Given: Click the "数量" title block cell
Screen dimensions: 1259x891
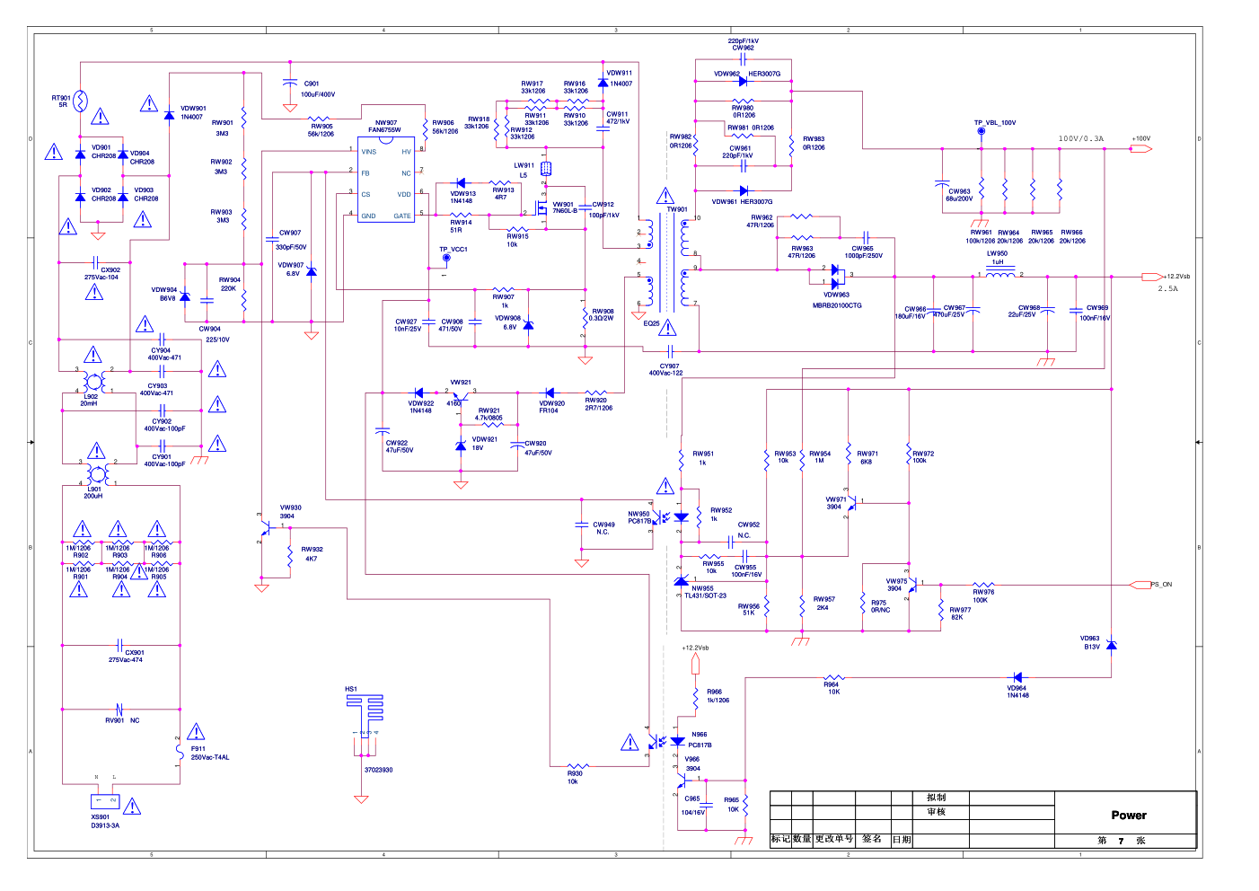Looking at the screenshot, I should 802,839.
